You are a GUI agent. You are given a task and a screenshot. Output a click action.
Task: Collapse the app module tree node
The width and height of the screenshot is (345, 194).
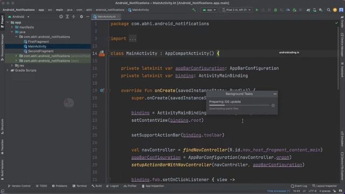coord(8,23)
